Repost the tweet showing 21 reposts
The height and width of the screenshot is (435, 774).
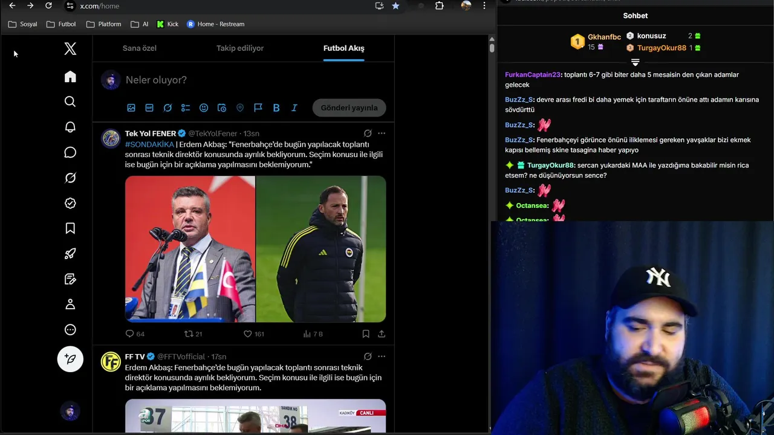(x=193, y=333)
